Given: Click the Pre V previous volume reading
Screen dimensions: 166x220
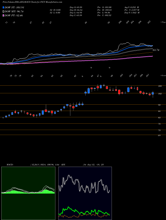Looking at the screenshot, I should click(132, 10).
